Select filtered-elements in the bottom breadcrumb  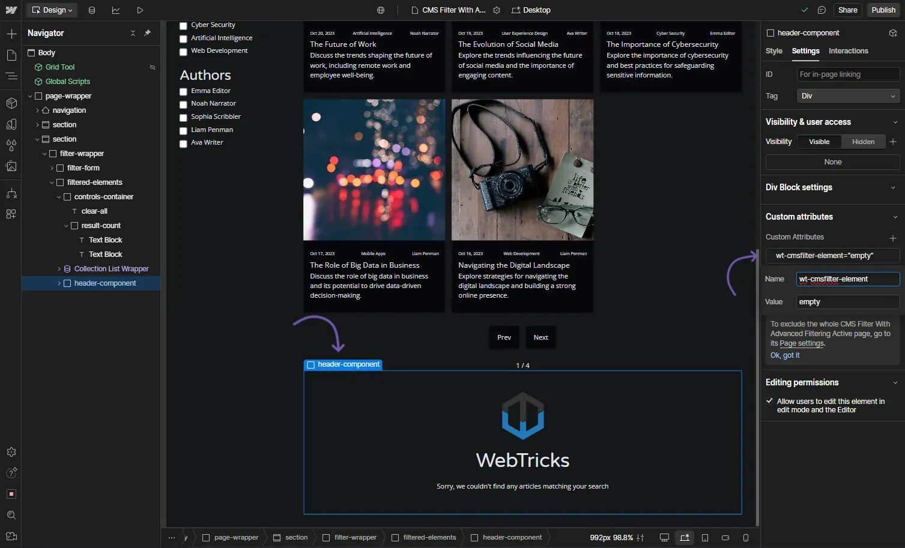click(x=423, y=538)
